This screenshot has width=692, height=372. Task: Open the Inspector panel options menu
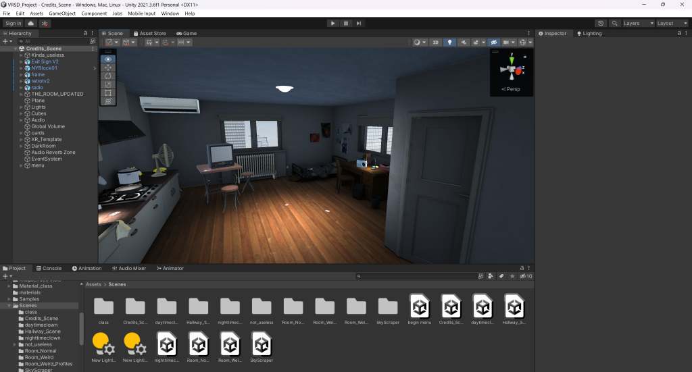(x=687, y=33)
